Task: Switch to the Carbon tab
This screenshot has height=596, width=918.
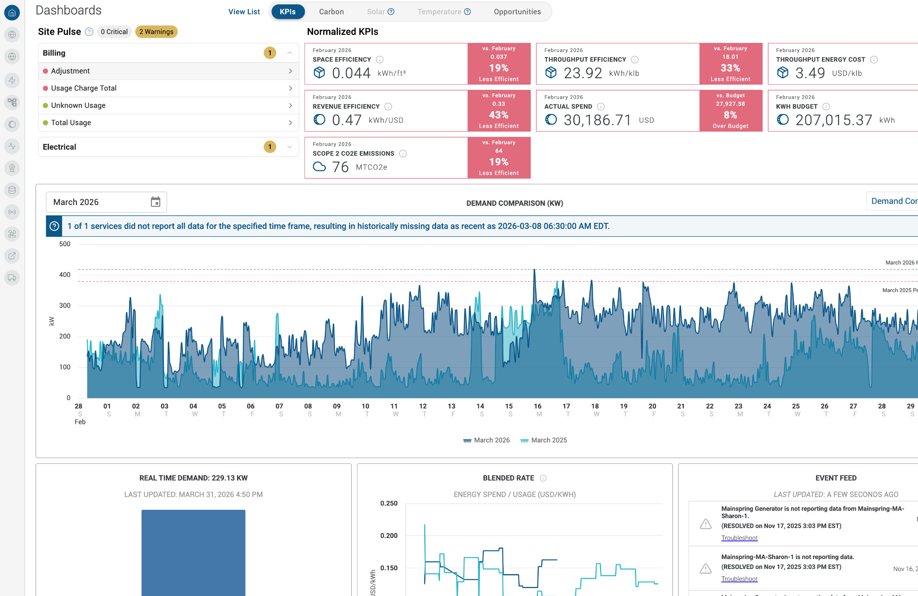Action: click(x=331, y=12)
